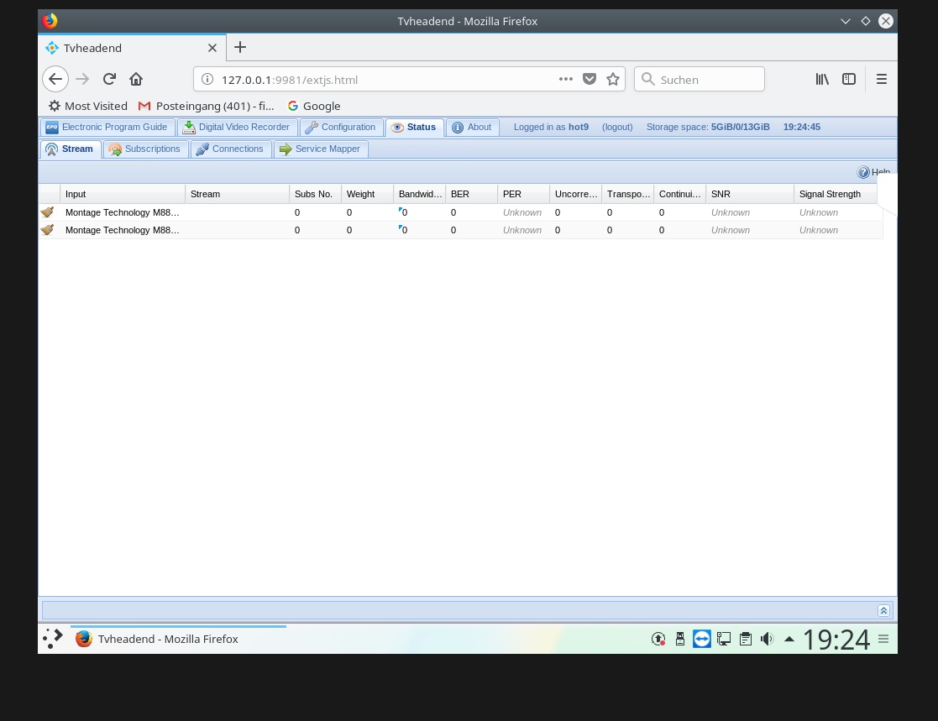Click the broom icon in second Montage row
938x721 pixels.
pos(47,230)
